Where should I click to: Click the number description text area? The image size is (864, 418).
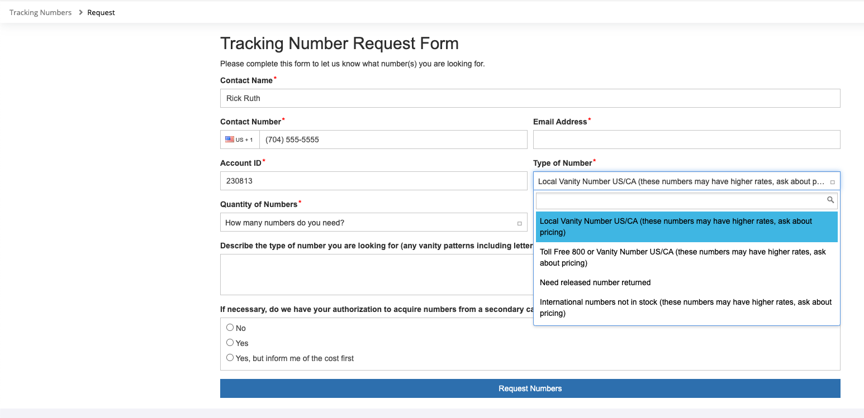point(376,274)
